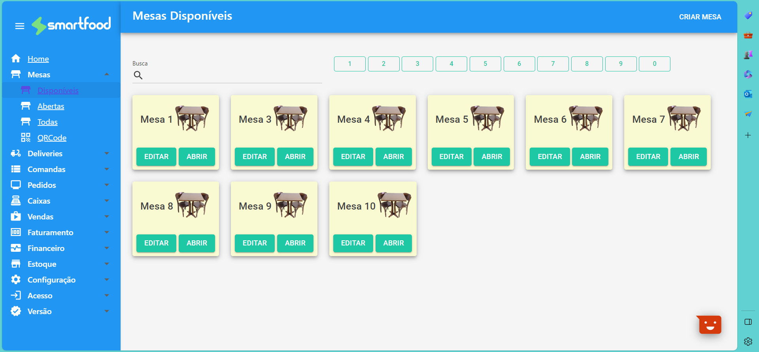This screenshot has width=759, height=352.
Task: Click the QRCode icon in sidebar
Action: click(26, 138)
